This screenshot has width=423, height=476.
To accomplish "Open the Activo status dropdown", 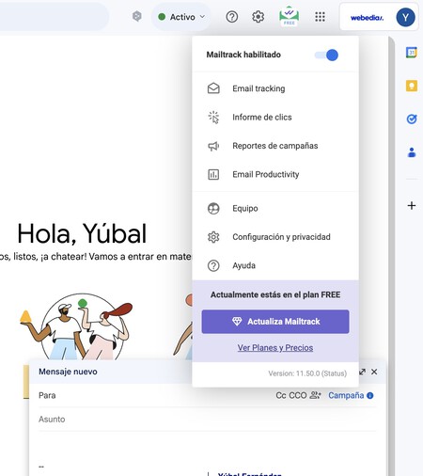I will [x=181, y=17].
